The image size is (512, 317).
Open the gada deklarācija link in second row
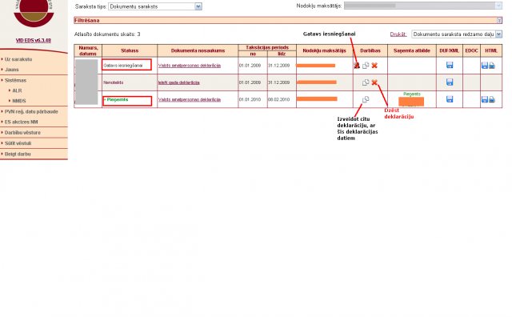(x=179, y=82)
